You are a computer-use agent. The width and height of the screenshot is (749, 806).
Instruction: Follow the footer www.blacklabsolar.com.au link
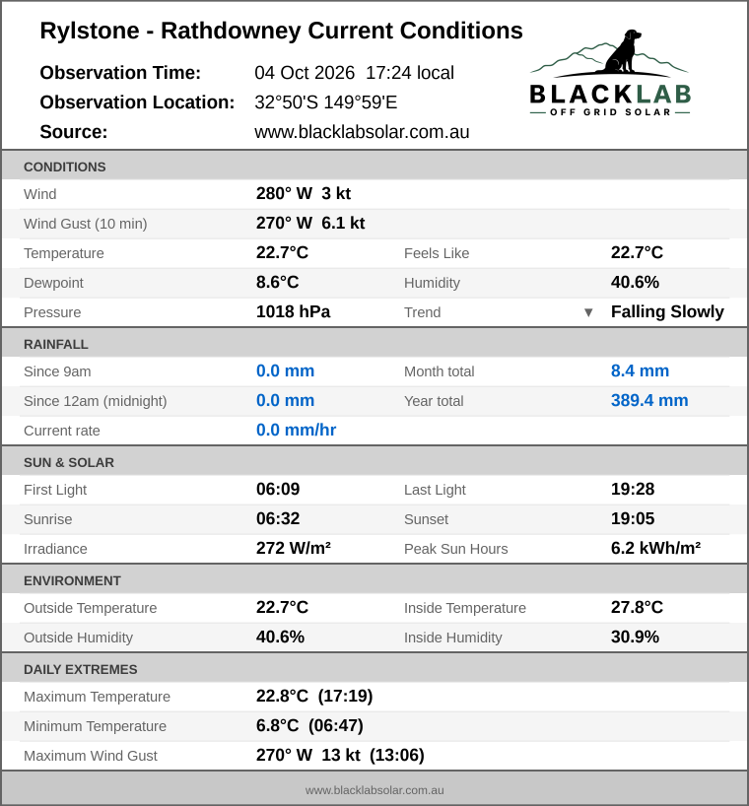pyautogui.click(x=374, y=790)
